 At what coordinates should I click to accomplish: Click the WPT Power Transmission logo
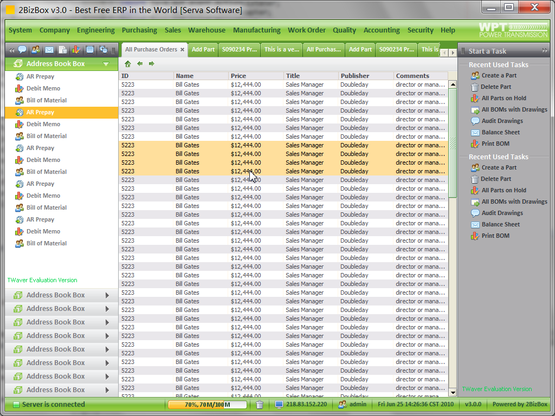pos(513,30)
